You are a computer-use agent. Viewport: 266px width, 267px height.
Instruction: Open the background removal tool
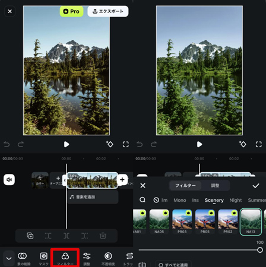24,259
